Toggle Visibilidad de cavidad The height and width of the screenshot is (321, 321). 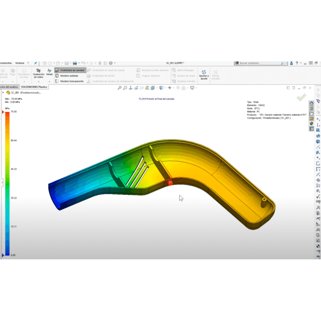(70, 70)
